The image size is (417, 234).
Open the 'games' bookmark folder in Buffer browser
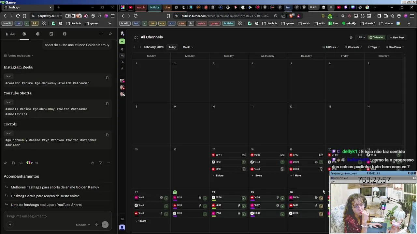(288, 23)
